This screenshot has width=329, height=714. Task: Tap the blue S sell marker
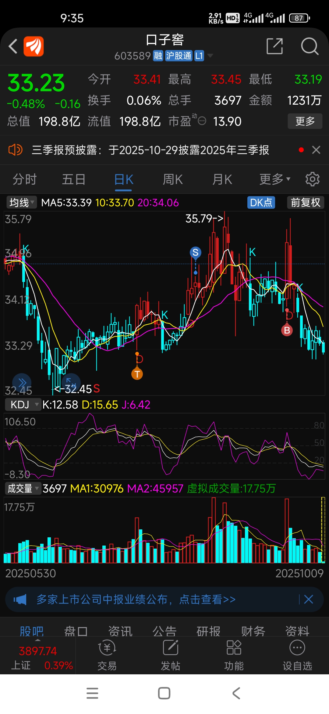click(196, 252)
